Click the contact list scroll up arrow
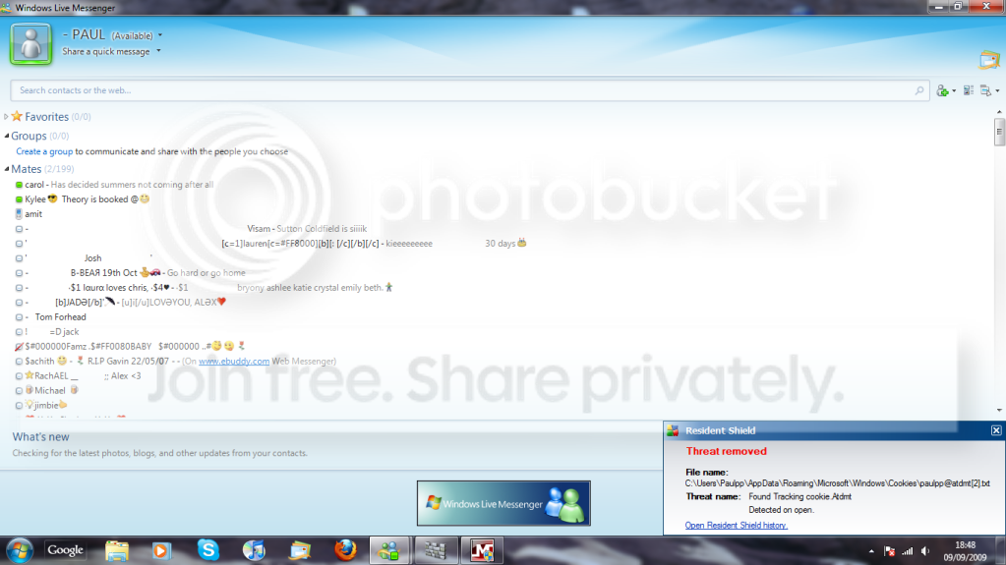Image resolution: width=1006 pixels, height=565 pixels. tap(999, 112)
